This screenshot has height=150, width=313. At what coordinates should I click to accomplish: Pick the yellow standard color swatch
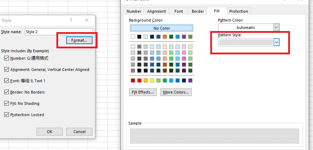pos(152,80)
